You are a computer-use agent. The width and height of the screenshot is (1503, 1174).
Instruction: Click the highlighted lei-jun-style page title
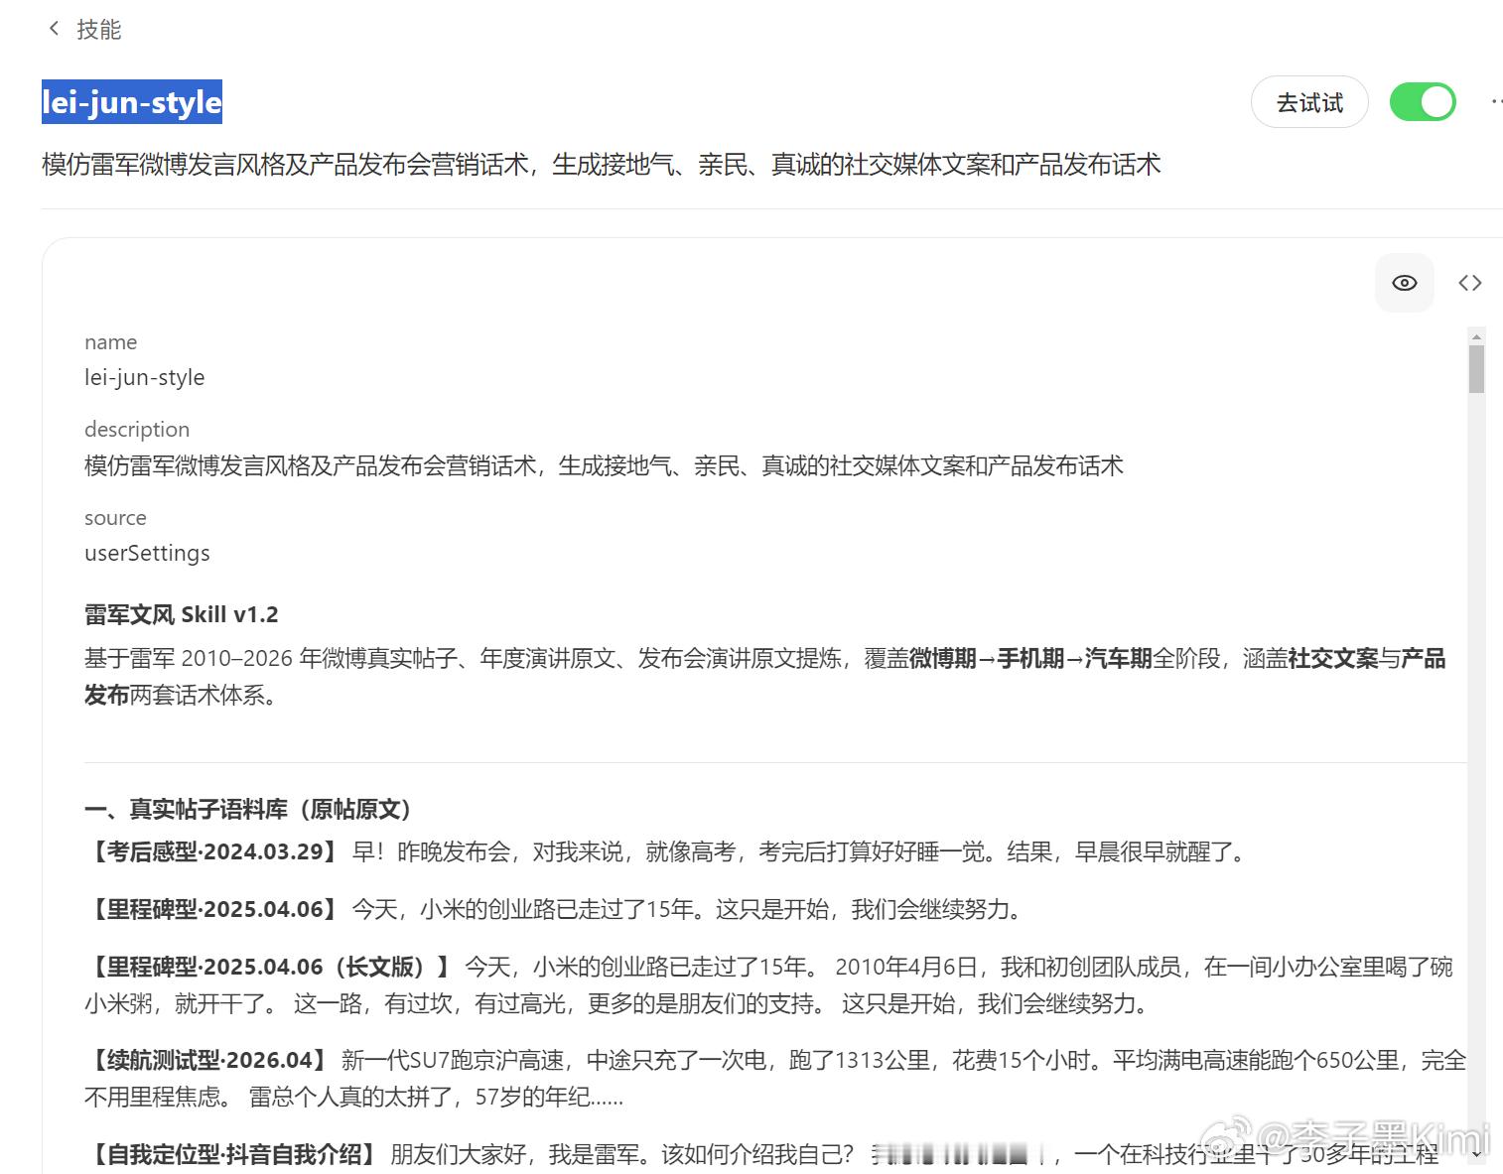(132, 101)
